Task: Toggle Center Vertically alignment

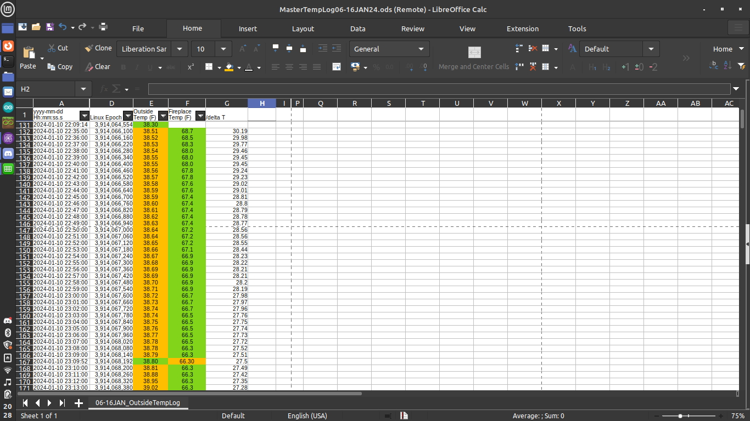Action: 289,49
